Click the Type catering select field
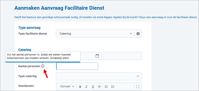The height and width of the screenshot is (91, 199). [99, 76]
